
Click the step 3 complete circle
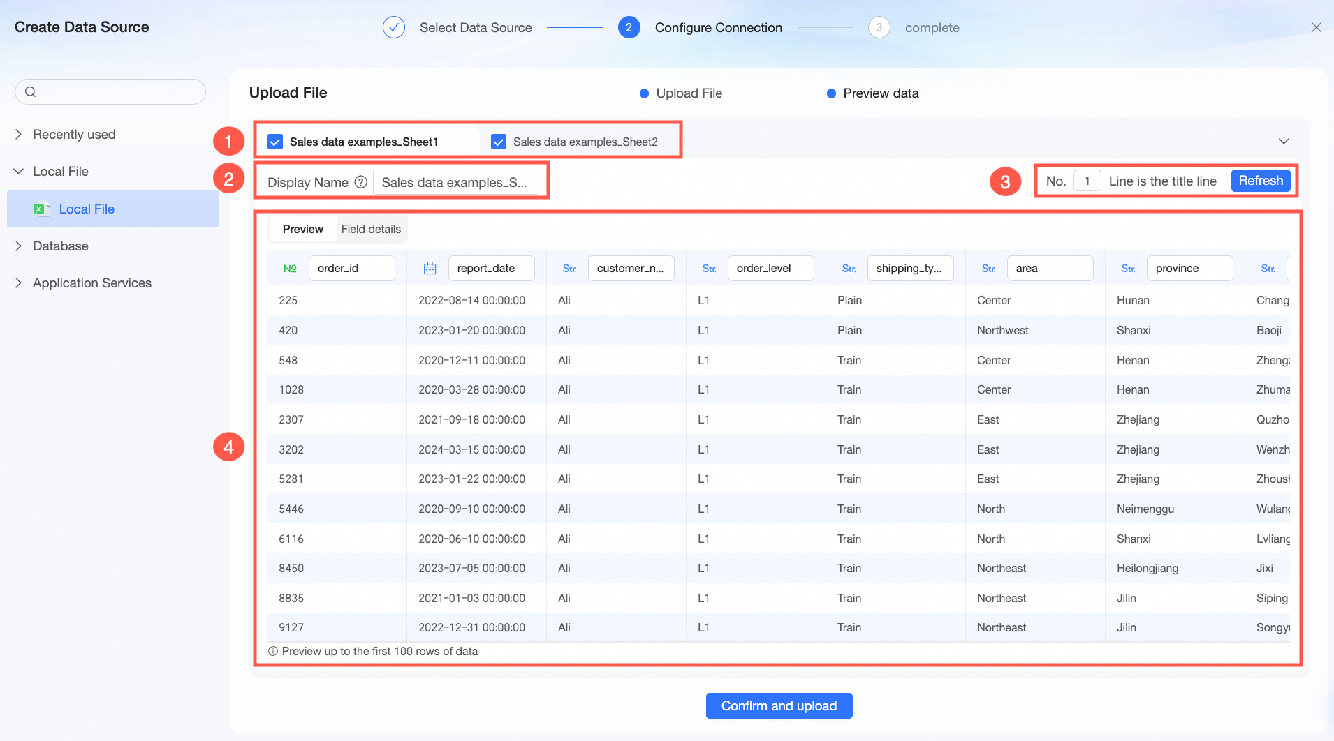tap(879, 27)
